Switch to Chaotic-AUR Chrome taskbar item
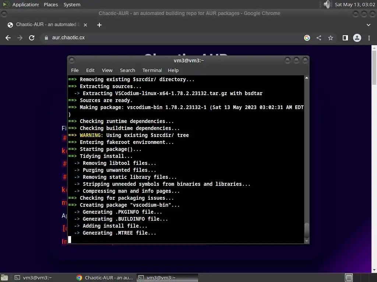 click(x=105, y=278)
